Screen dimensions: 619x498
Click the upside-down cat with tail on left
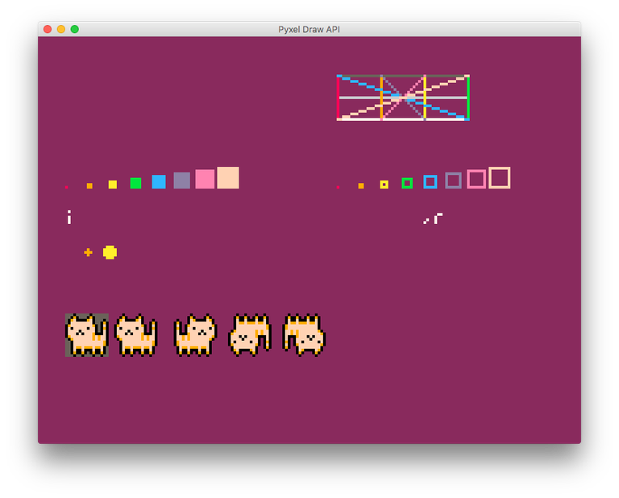pos(304,335)
